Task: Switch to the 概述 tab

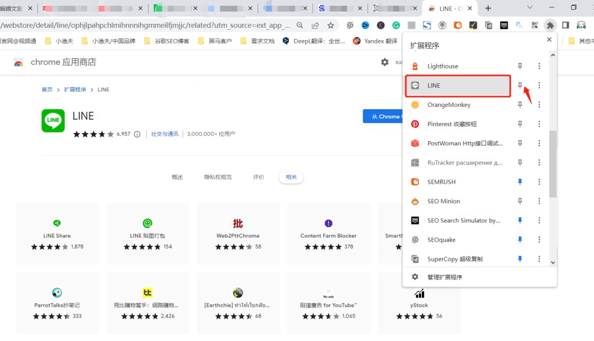Action: tap(177, 177)
